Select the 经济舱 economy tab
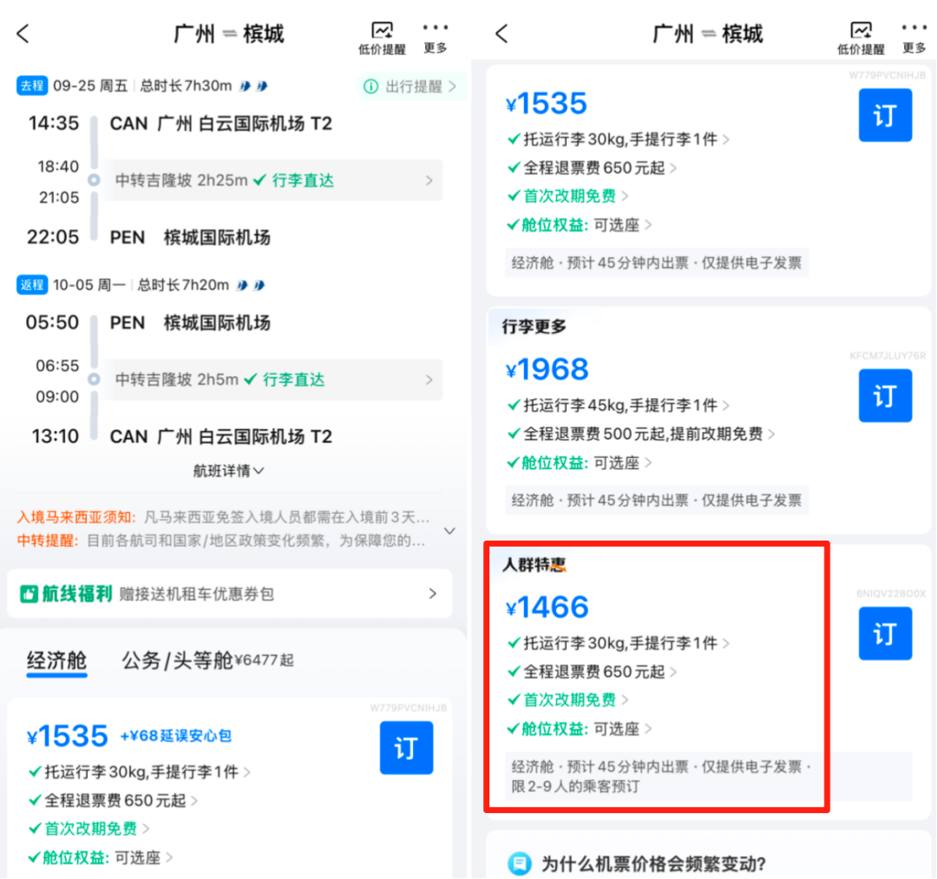Image resolution: width=937 pixels, height=879 pixels. (56, 661)
